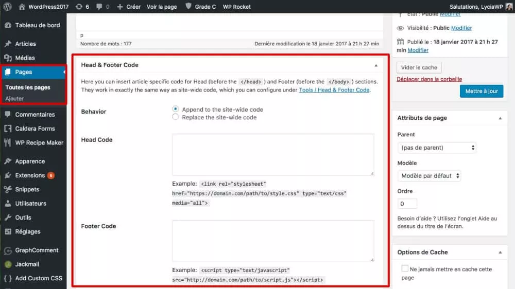This screenshot has height=289, width=515.
Task: Click the Add Custom CSS braces icon
Action: 8,279
